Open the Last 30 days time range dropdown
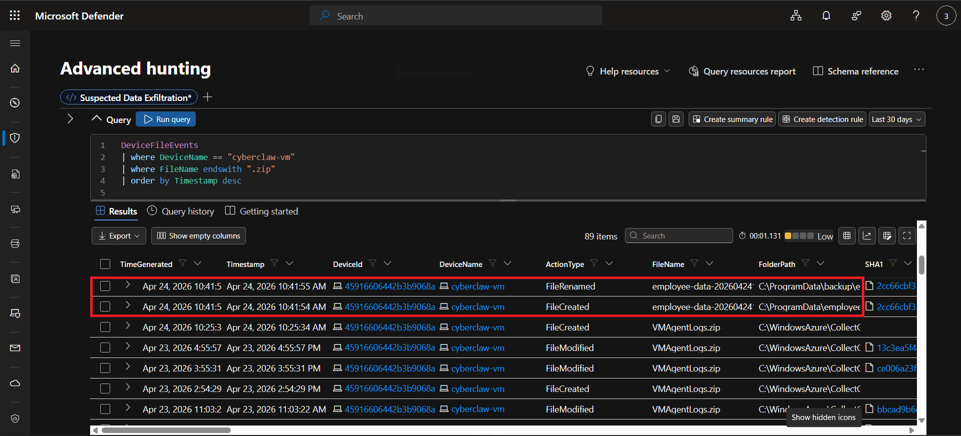This screenshot has width=961, height=436. pos(897,119)
